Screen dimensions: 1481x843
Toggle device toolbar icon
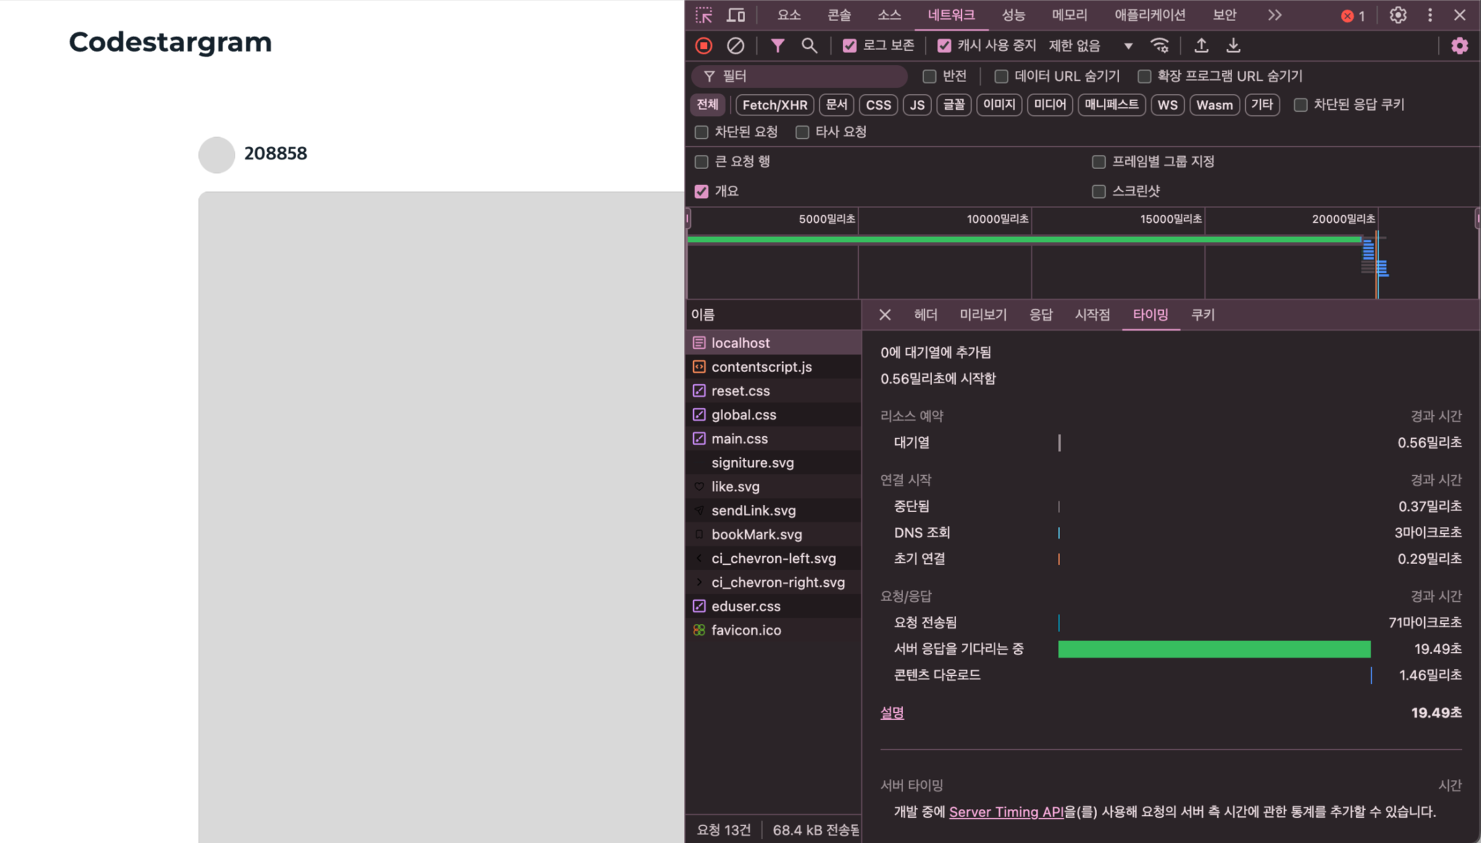[x=735, y=15]
